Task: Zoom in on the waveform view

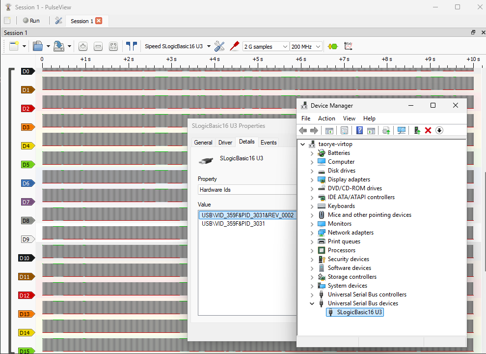Action: point(83,46)
